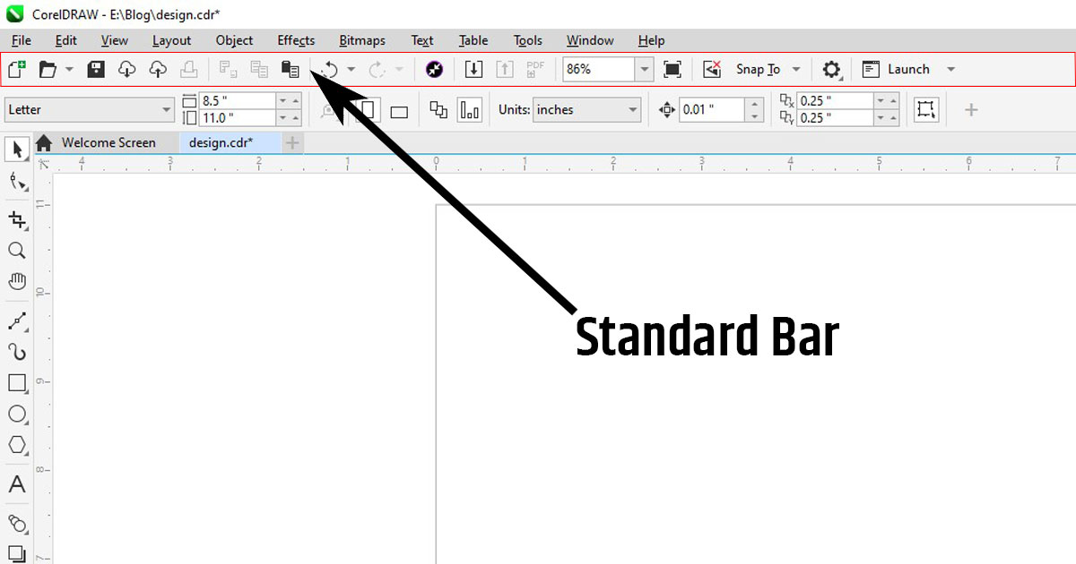Image resolution: width=1076 pixels, height=564 pixels.
Task: Click the Save floppy disk icon
Action: pyautogui.click(x=97, y=69)
